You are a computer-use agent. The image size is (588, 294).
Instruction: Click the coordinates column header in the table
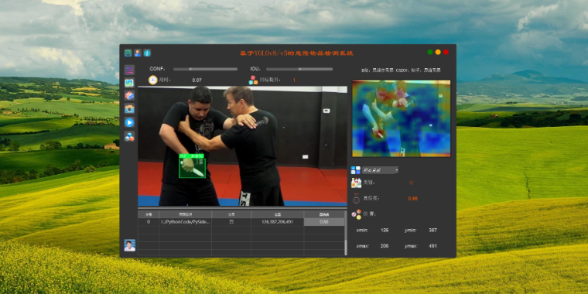point(278,214)
